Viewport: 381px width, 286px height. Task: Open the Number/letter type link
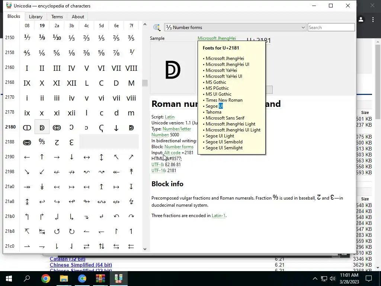(x=177, y=128)
